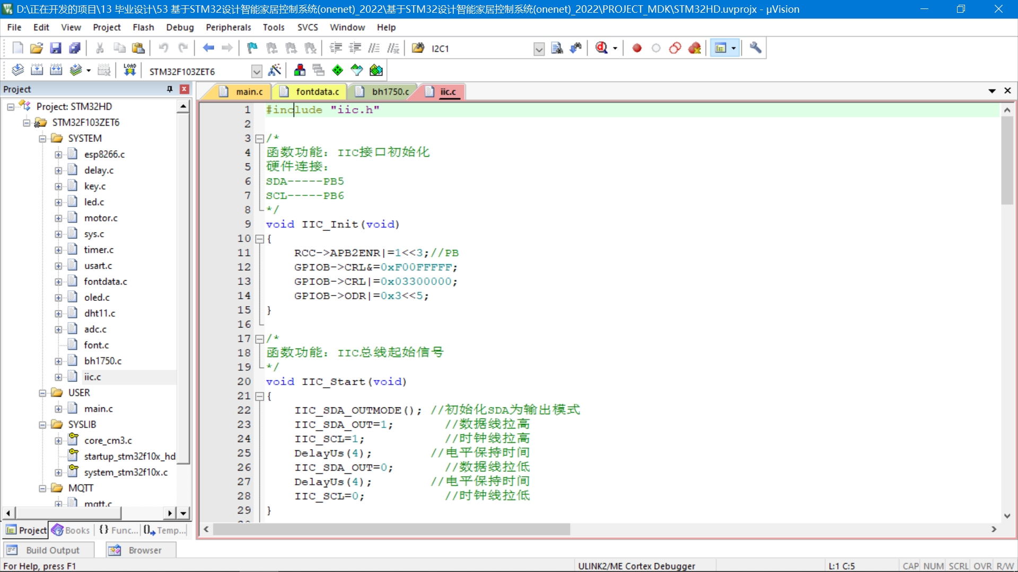
Task: Click the Save All icon
Action: click(75, 48)
